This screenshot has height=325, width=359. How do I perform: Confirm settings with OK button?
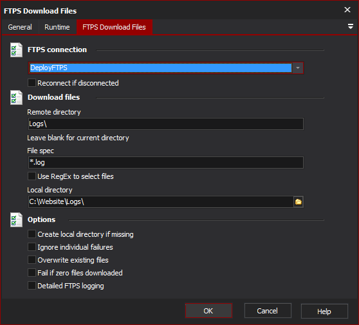pyautogui.click(x=208, y=311)
